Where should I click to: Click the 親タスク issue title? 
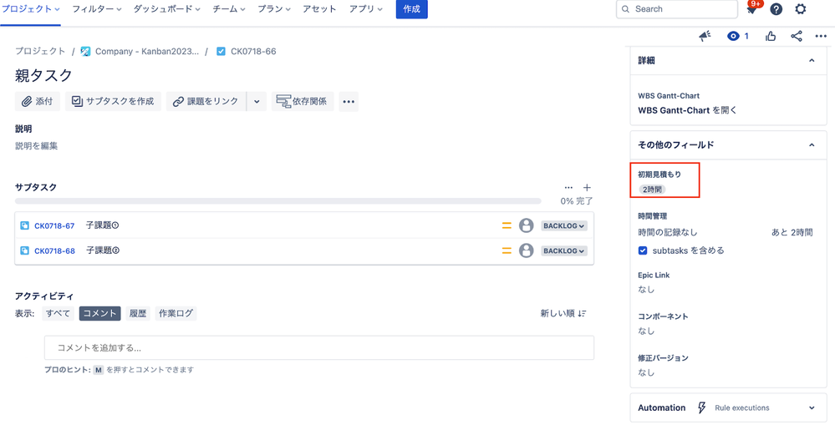[43, 75]
